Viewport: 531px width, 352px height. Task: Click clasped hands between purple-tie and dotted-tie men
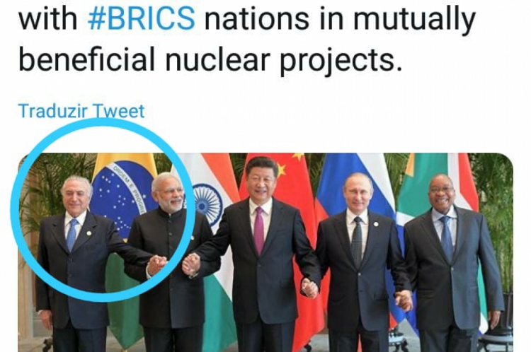[310, 288]
